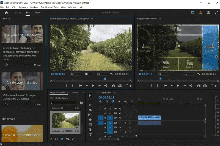Screen dimensions: 220x146
Task: Hide track V3 with eye icon
Action: pos(120,109)
